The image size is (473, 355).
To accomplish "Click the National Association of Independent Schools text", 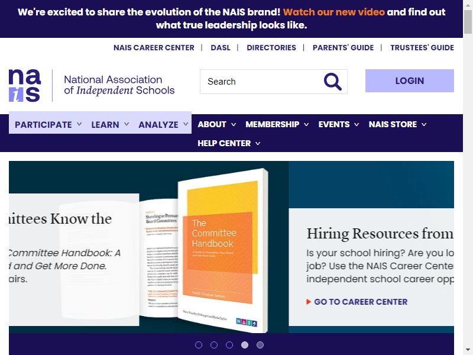I will [x=119, y=85].
